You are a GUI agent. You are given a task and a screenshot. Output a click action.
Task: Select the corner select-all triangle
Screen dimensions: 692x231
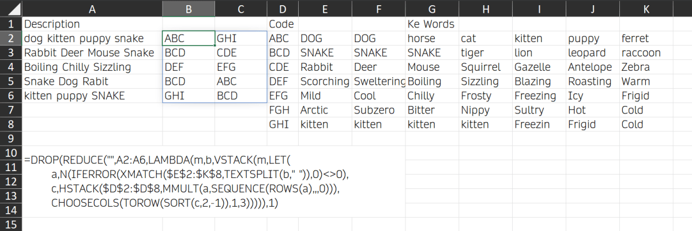11,8
